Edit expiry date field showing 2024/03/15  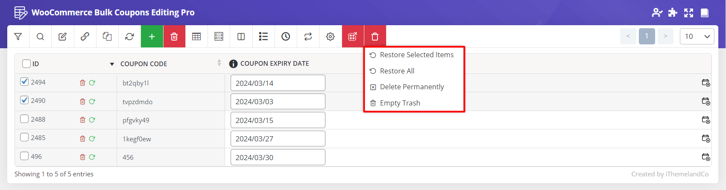[278, 120]
